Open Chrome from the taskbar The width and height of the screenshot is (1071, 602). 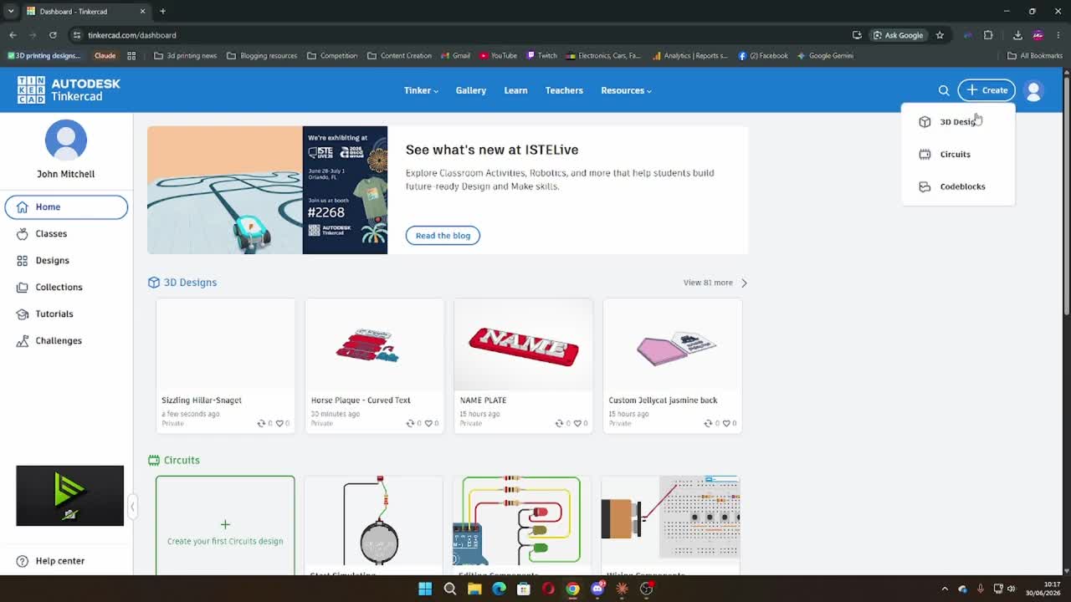coord(572,589)
